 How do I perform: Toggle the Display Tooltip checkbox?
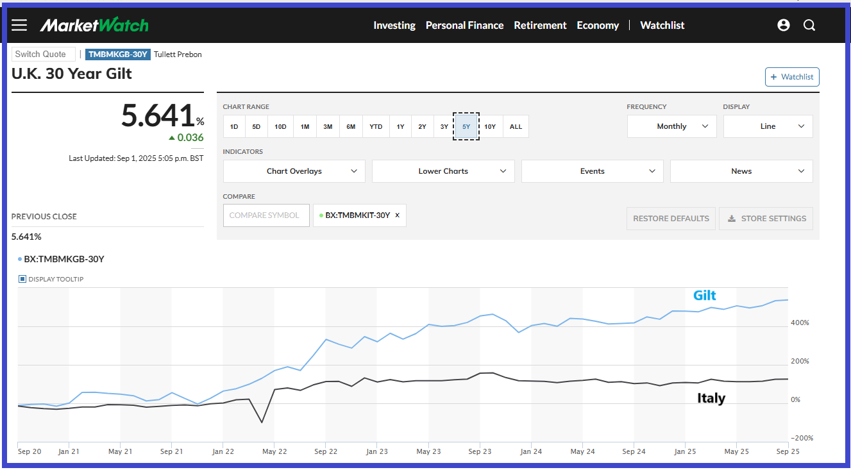[22, 279]
